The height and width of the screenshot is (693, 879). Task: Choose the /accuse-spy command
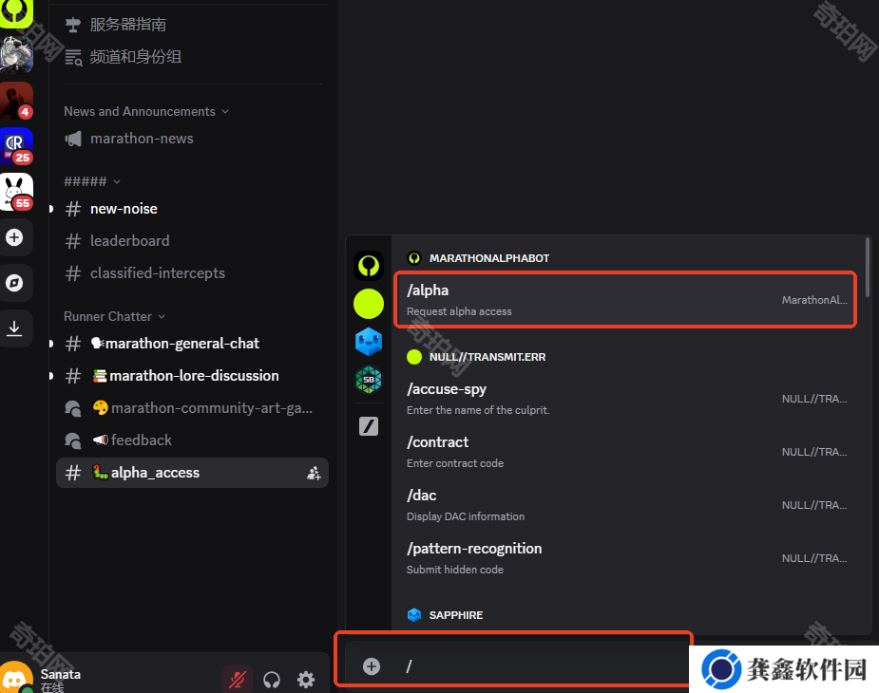(x=625, y=399)
